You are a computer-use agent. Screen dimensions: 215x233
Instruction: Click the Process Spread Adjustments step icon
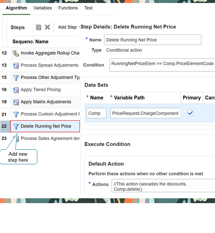(x=16, y=66)
